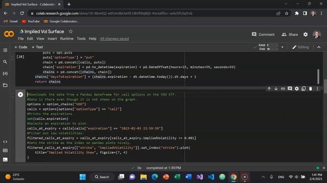Open more cell actions menu
Screen dimensions: 327x183
click(x=317, y=89)
